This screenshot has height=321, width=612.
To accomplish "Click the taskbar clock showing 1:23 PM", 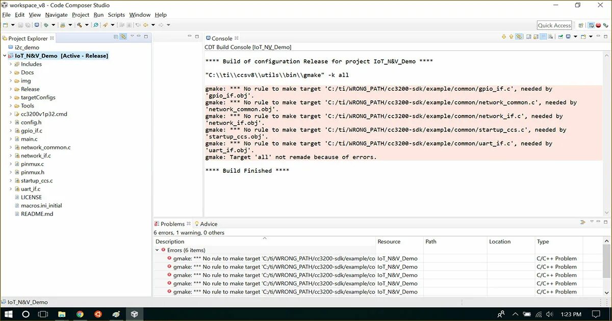I will (571, 314).
